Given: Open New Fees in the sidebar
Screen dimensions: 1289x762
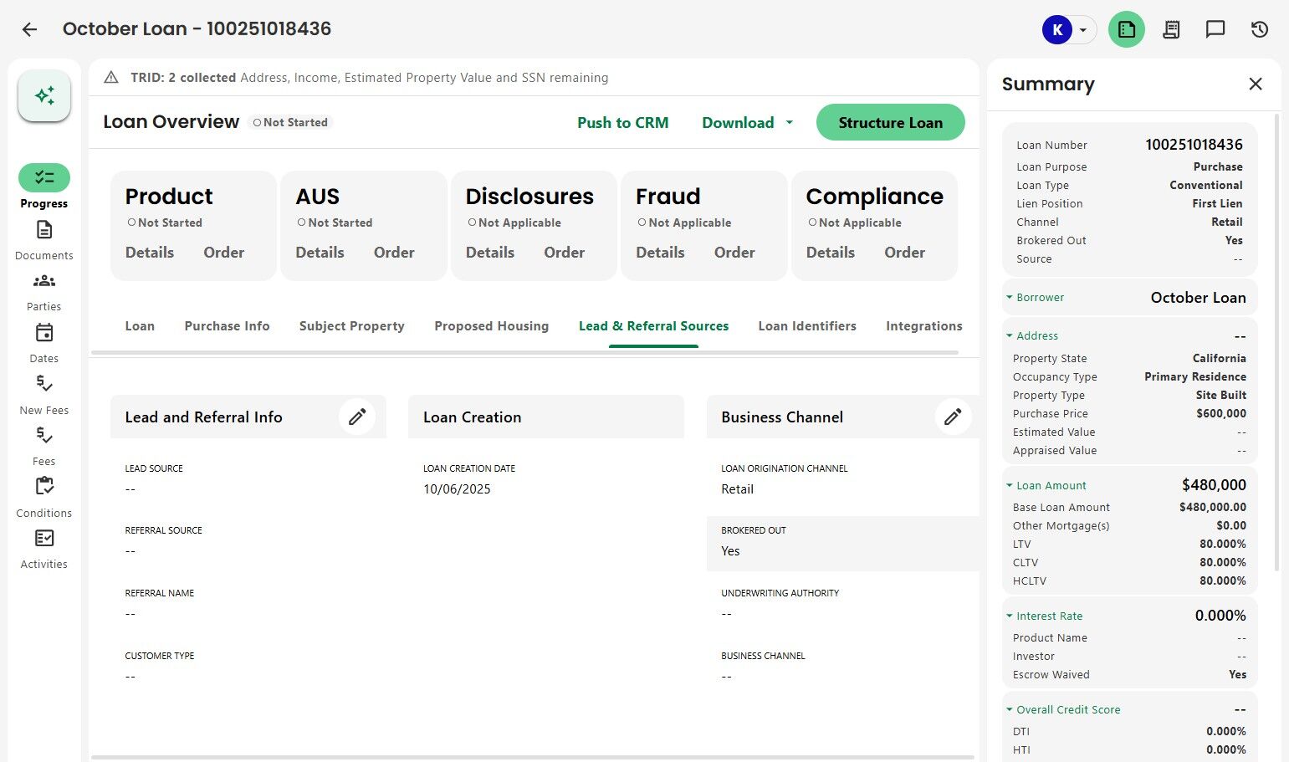Looking at the screenshot, I should [x=44, y=395].
